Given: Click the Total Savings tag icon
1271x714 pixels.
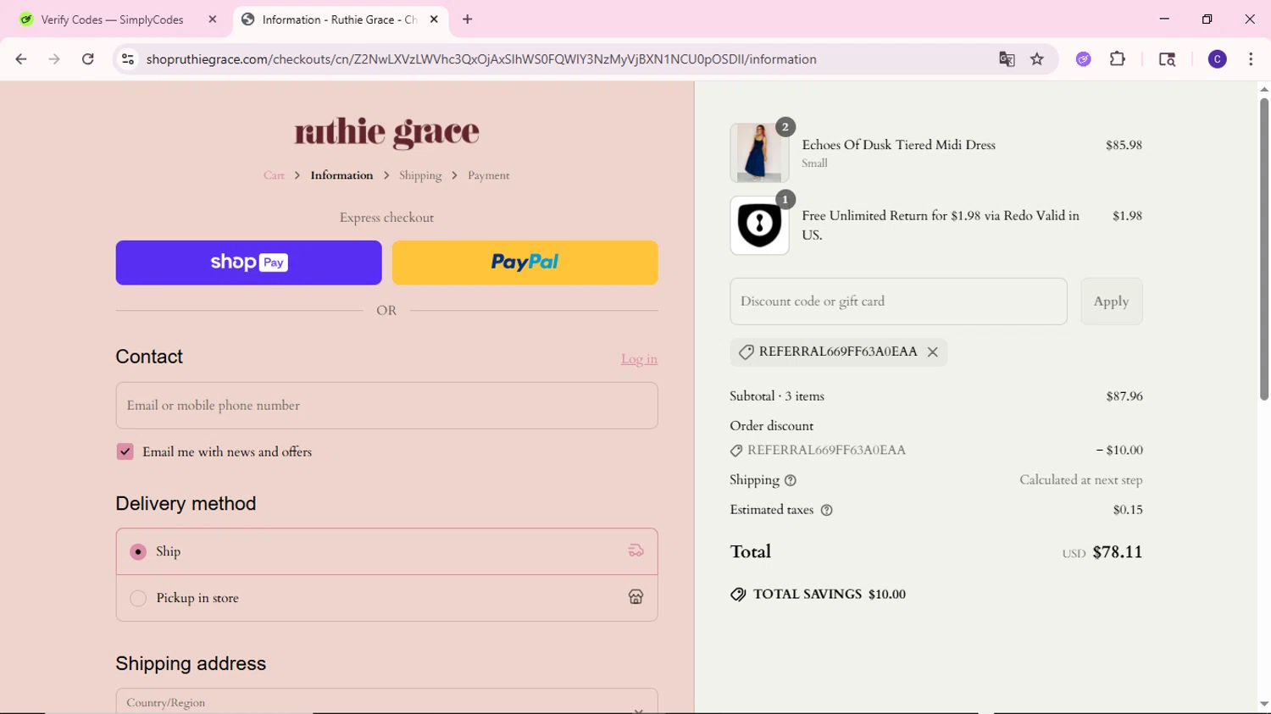Looking at the screenshot, I should point(738,595).
